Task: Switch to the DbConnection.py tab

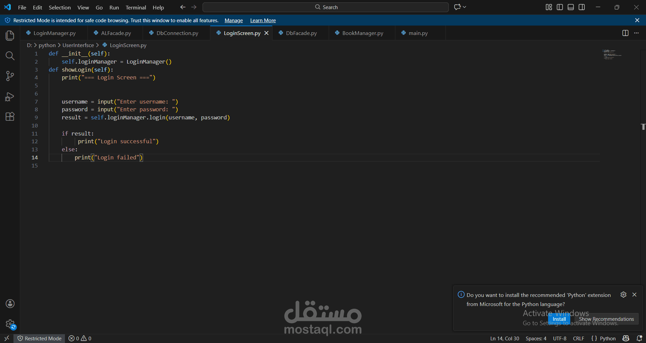Action: [177, 33]
